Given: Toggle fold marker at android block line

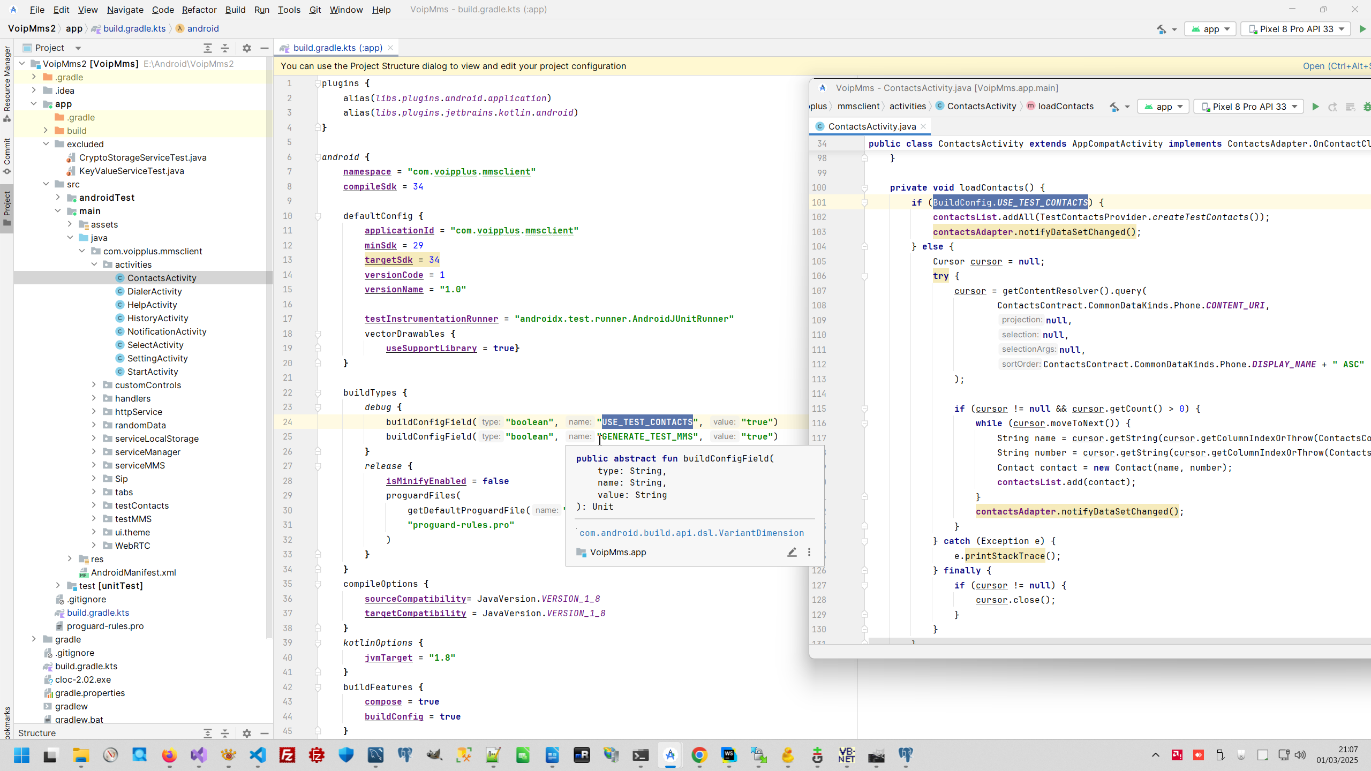Looking at the screenshot, I should pos(318,157).
